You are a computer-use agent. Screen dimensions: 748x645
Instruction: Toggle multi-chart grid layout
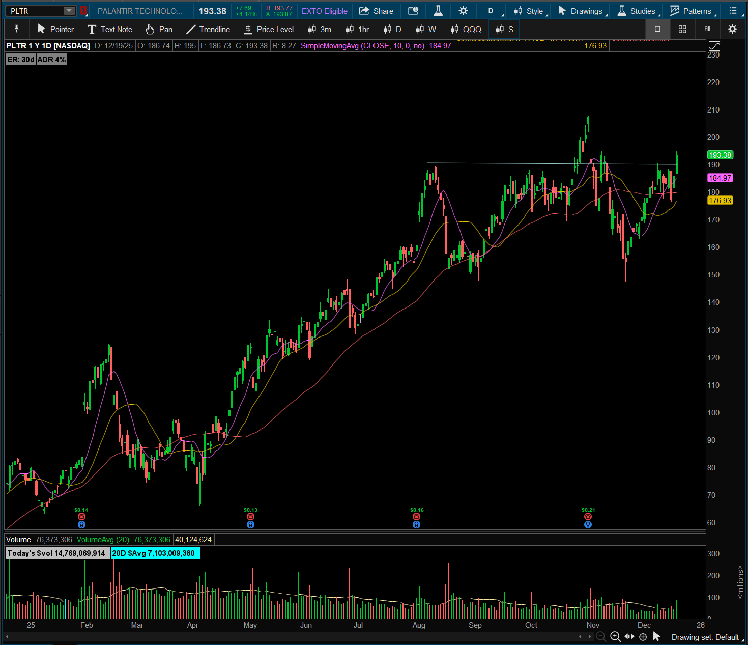(x=682, y=29)
